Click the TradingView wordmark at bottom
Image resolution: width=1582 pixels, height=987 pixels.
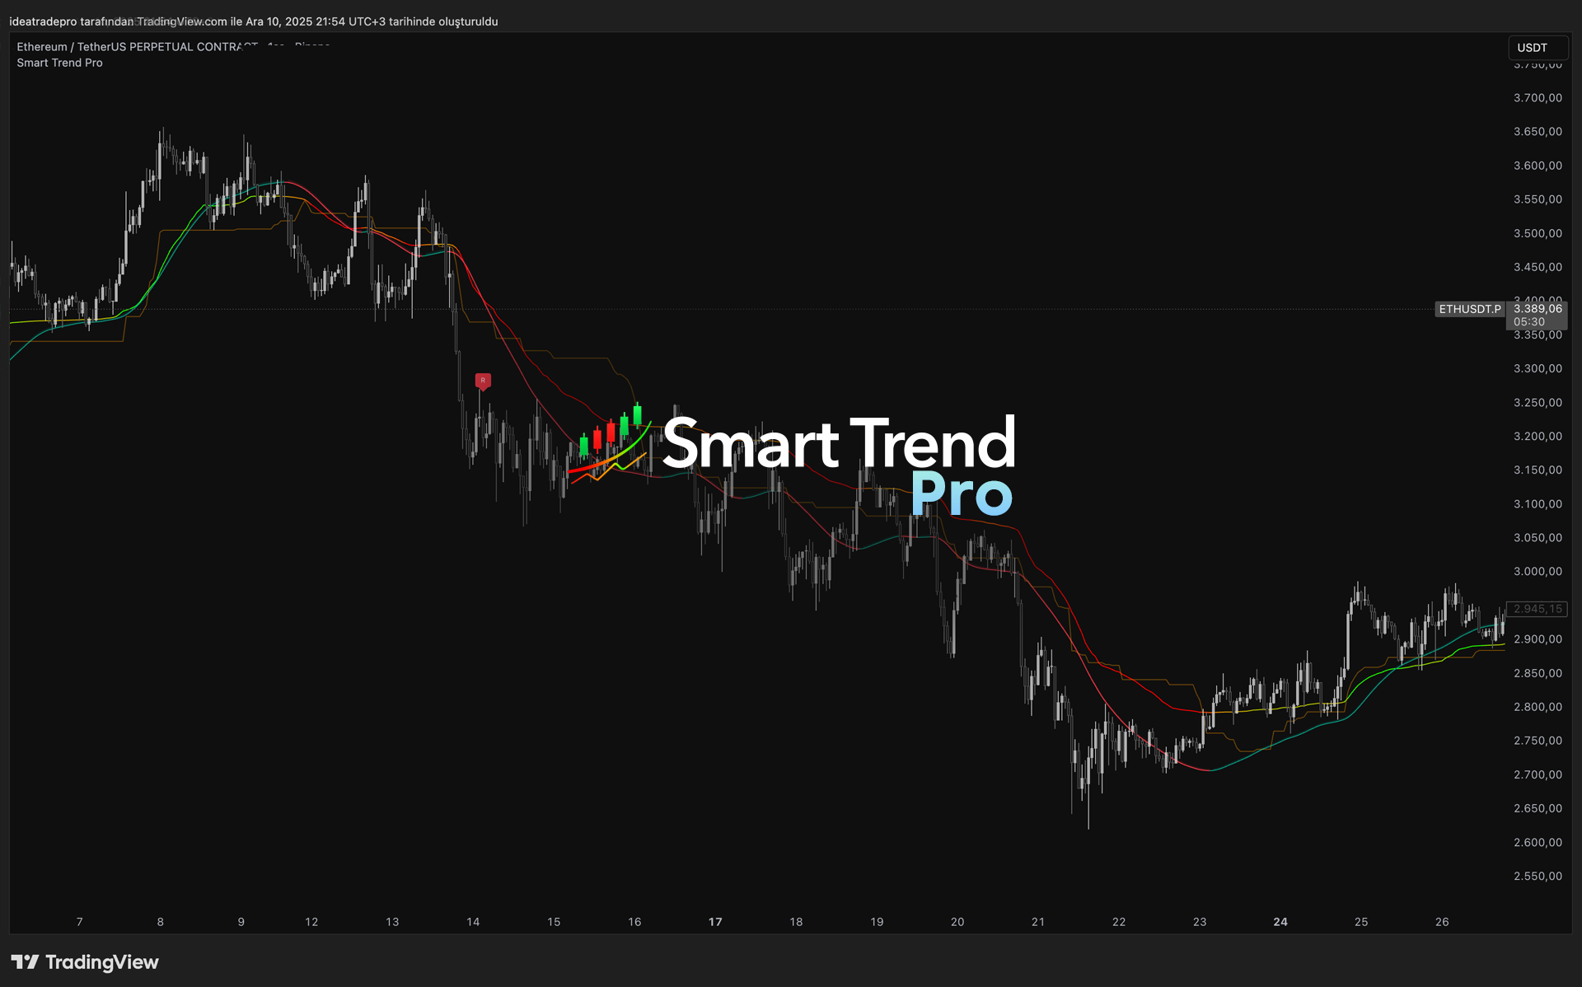click(x=101, y=961)
